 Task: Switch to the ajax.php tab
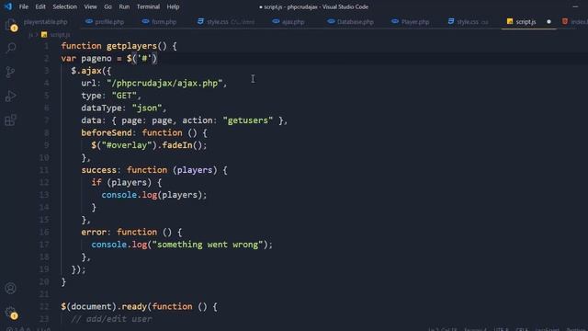(288, 22)
